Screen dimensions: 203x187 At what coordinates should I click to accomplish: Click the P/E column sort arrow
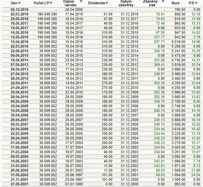(197, 3)
